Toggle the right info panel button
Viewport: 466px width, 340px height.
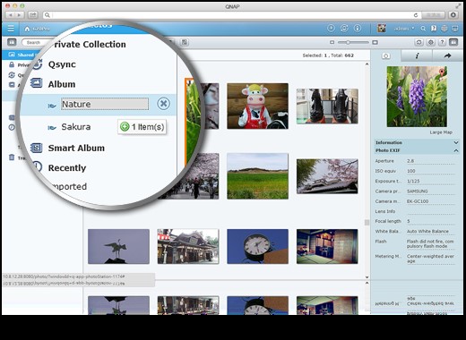coord(453,42)
